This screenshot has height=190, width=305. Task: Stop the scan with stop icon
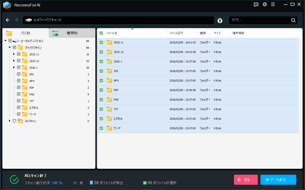(x=81, y=183)
